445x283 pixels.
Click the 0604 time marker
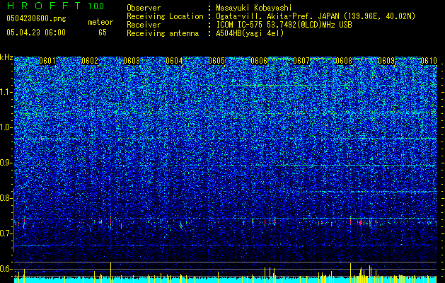pos(174,61)
